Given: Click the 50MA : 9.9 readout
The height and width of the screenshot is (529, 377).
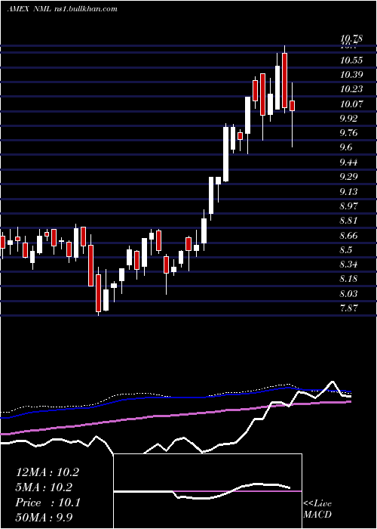Looking at the screenshot, I should click(x=44, y=517).
